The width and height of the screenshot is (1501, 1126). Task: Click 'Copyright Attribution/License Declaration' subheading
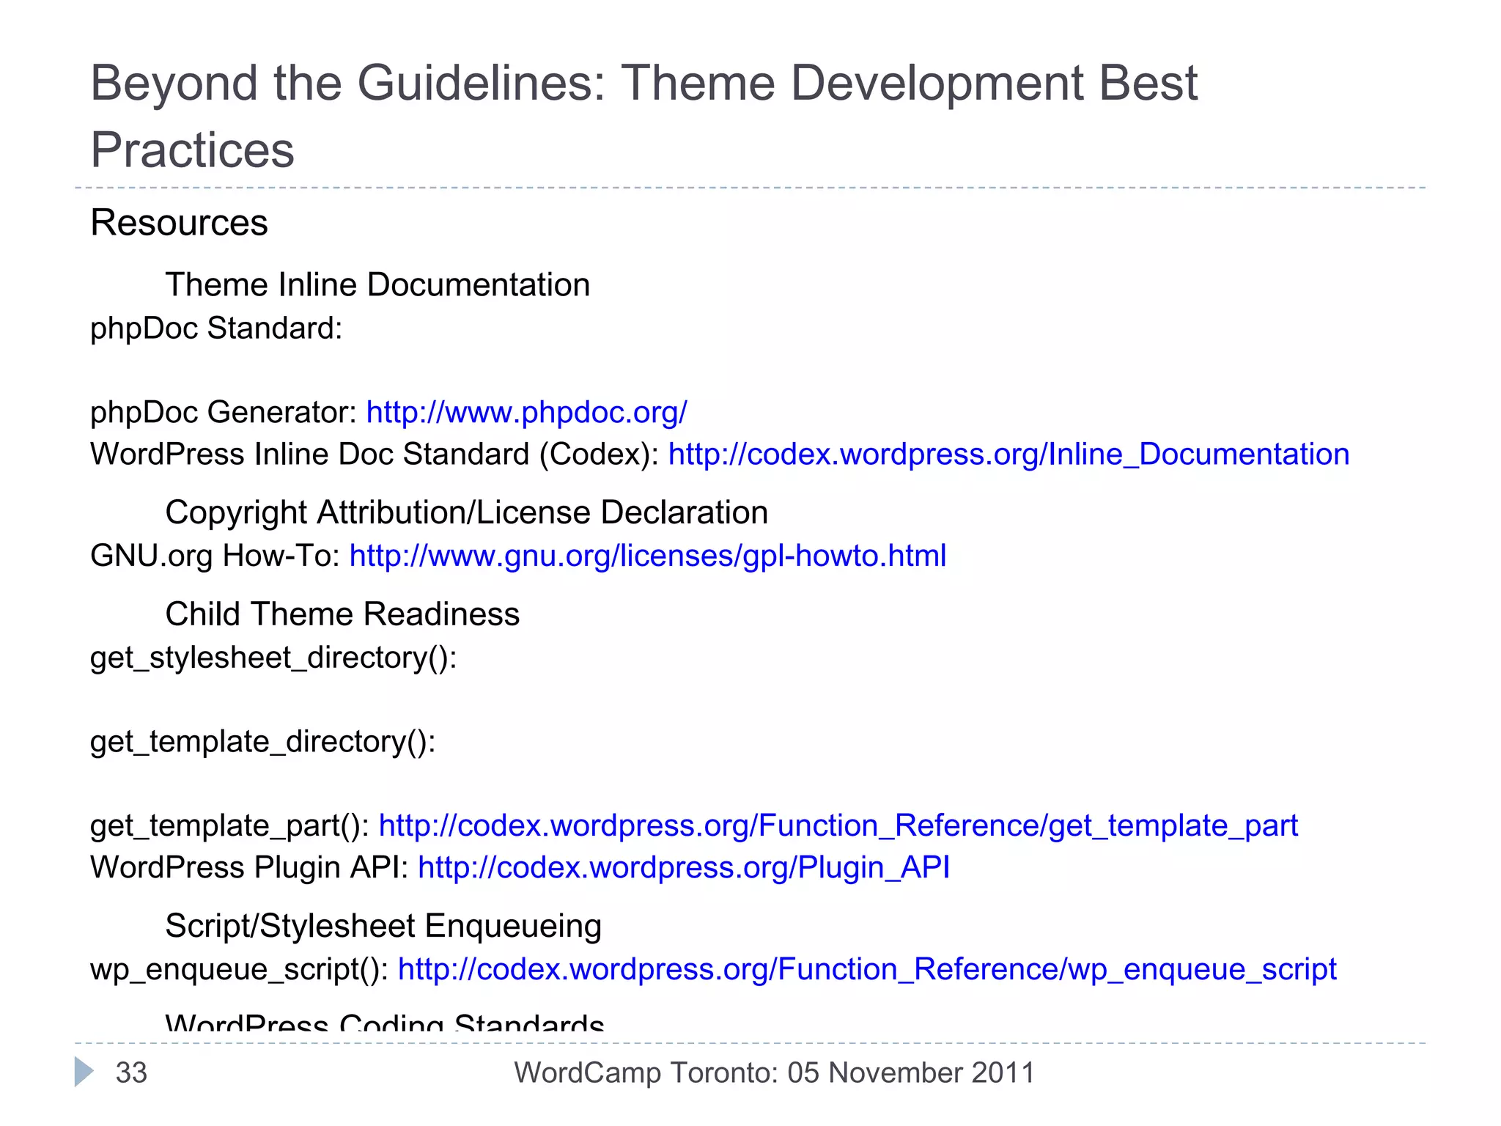(x=467, y=512)
